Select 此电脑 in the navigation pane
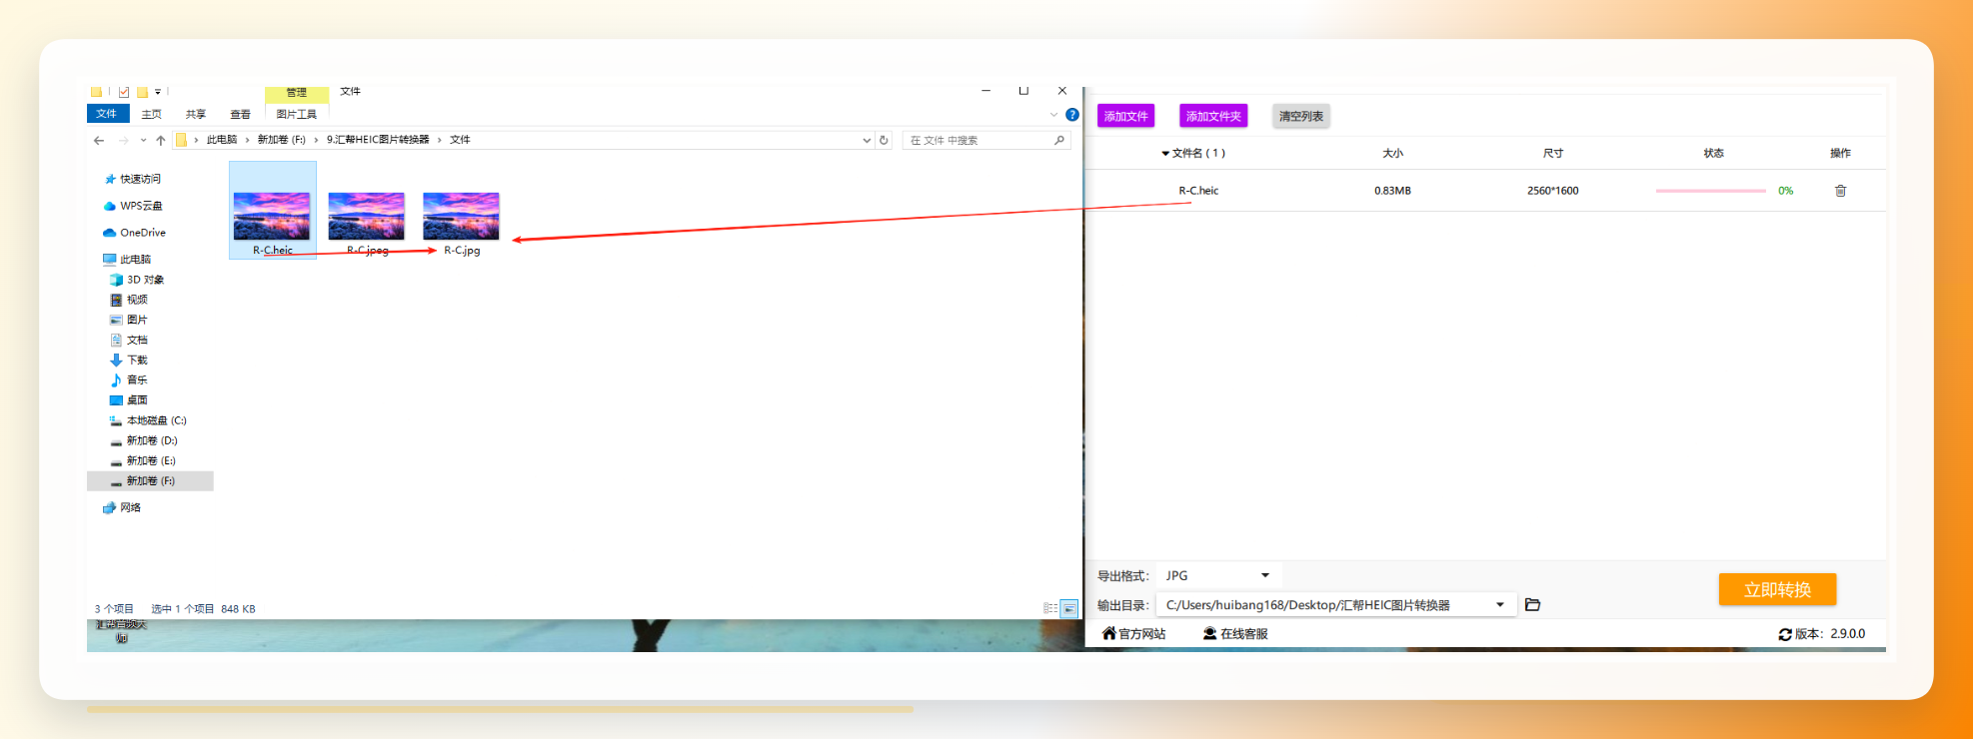Viewport: 1973px width, 739px height. pos(127,259)
